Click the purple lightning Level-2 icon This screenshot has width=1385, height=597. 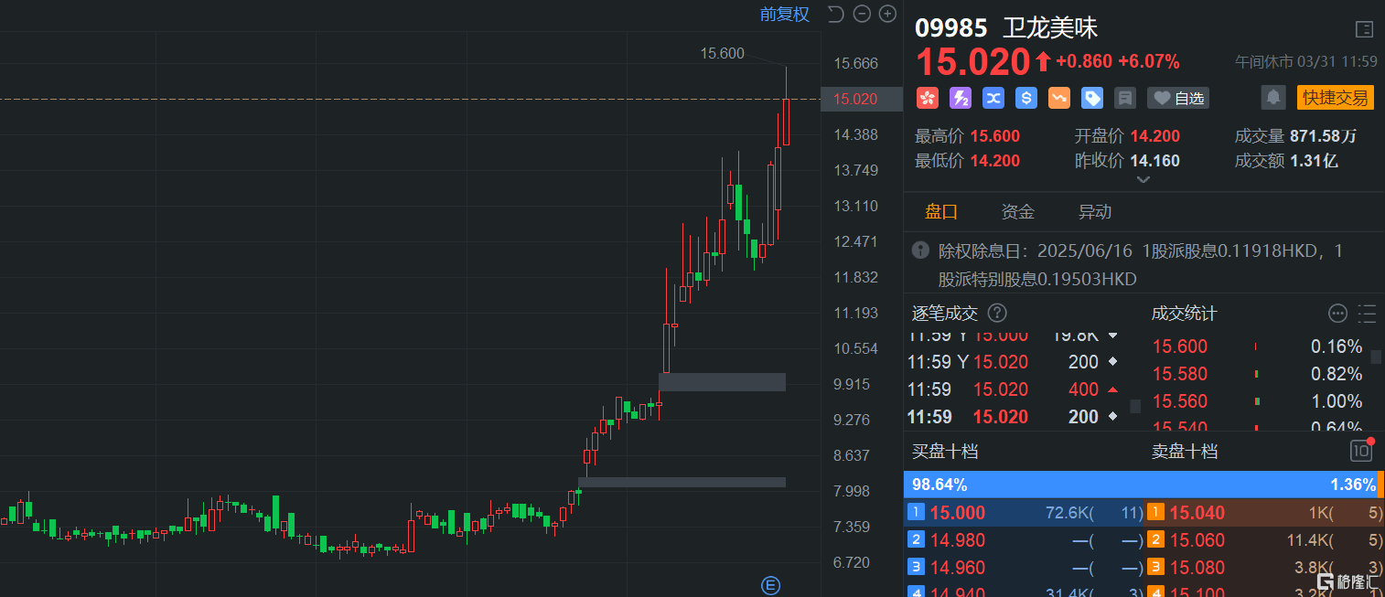coord(961,98)
